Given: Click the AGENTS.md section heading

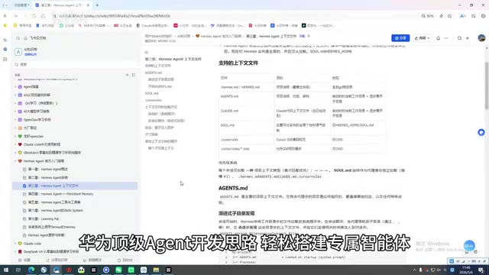Looking at the screenshot, I should tap(233, 188).
